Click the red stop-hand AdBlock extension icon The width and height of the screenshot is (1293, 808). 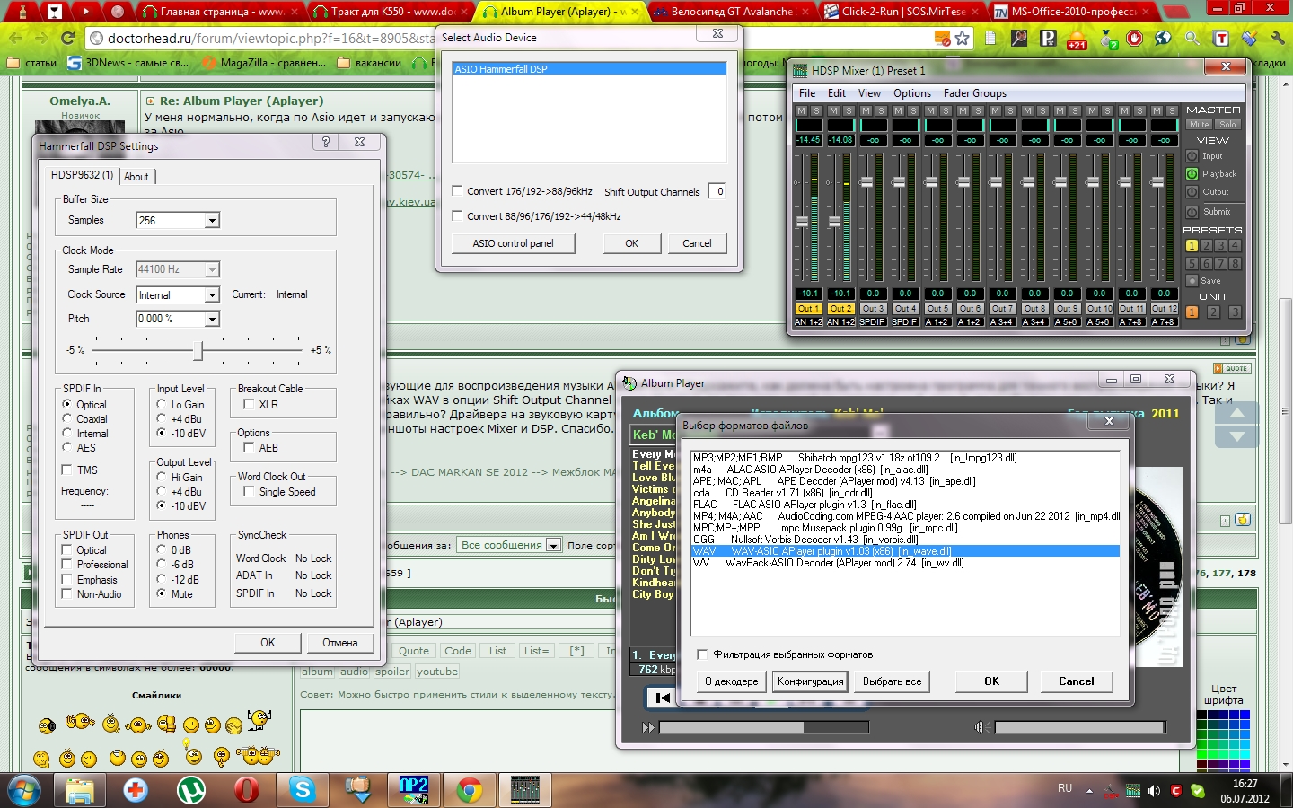(x=1135, y=39)
